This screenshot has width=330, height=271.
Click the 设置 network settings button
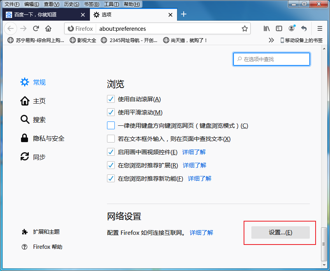coord(280,232)
